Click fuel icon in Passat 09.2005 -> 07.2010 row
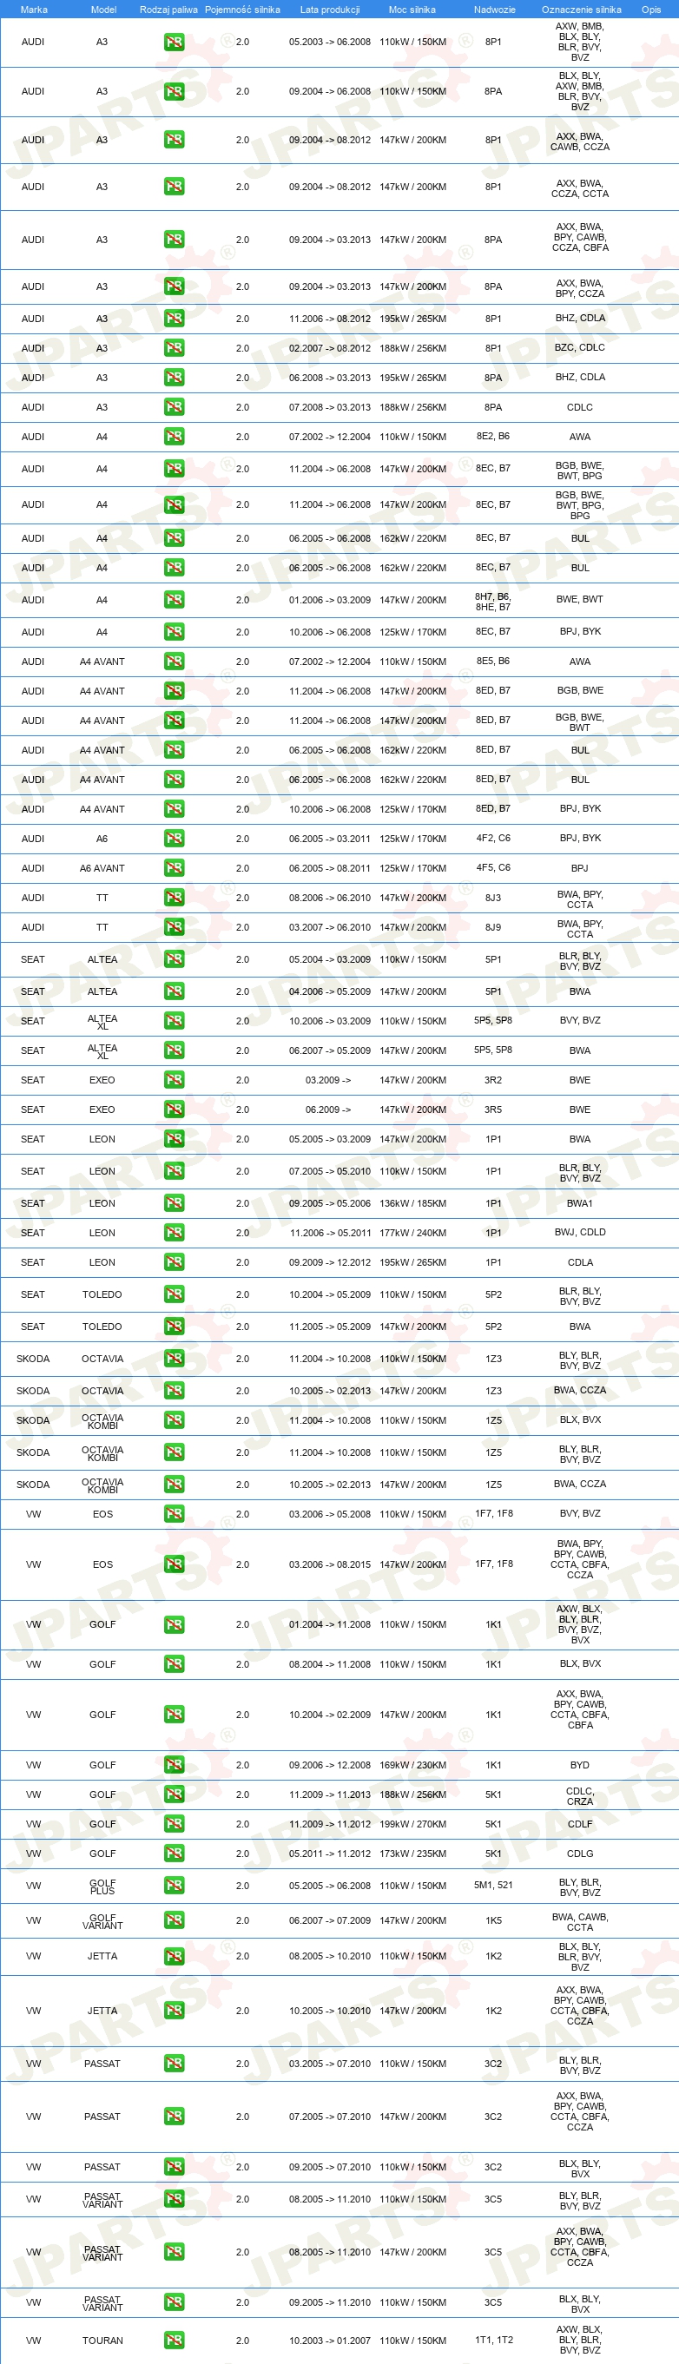 (174, 2167)
